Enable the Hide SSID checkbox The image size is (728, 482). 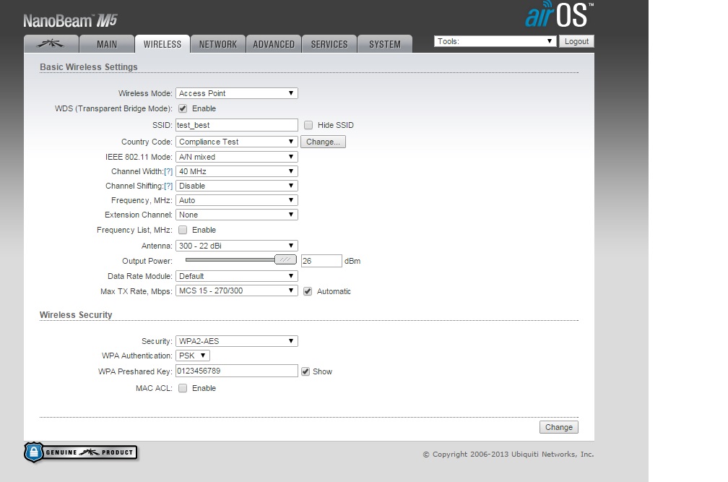click(x=308, y=125)
